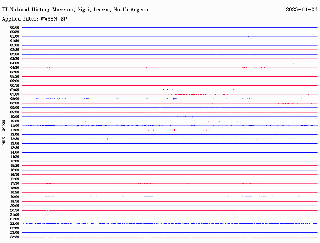Click the blue dot on the 07:00 trace right side
The height and width of the screenshot is (243, 320).
(234, 90)
